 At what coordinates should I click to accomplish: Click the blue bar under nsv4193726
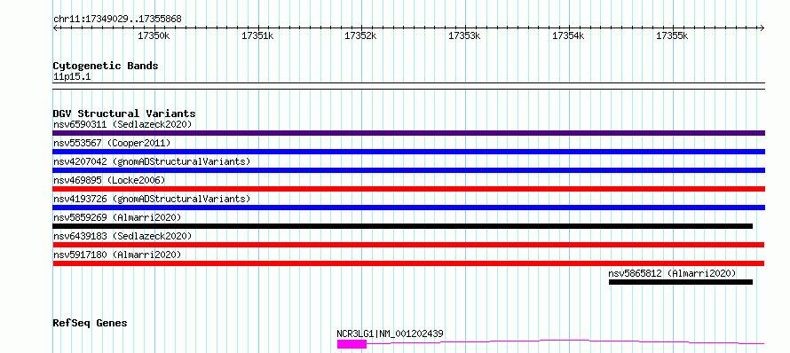(x=408, y=208)
